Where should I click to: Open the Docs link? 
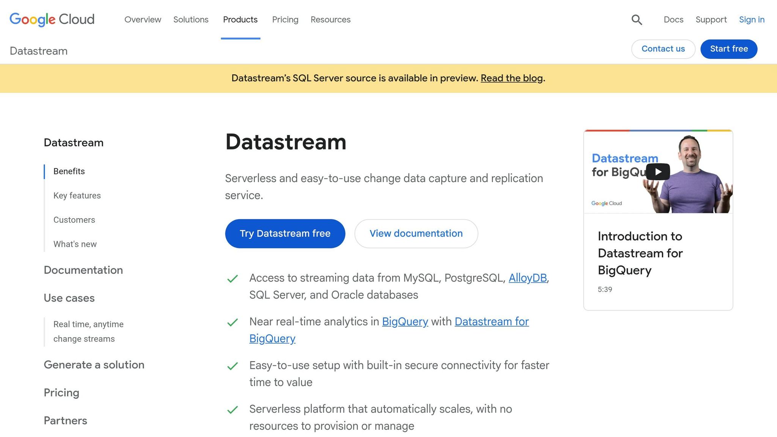(673, 19)
